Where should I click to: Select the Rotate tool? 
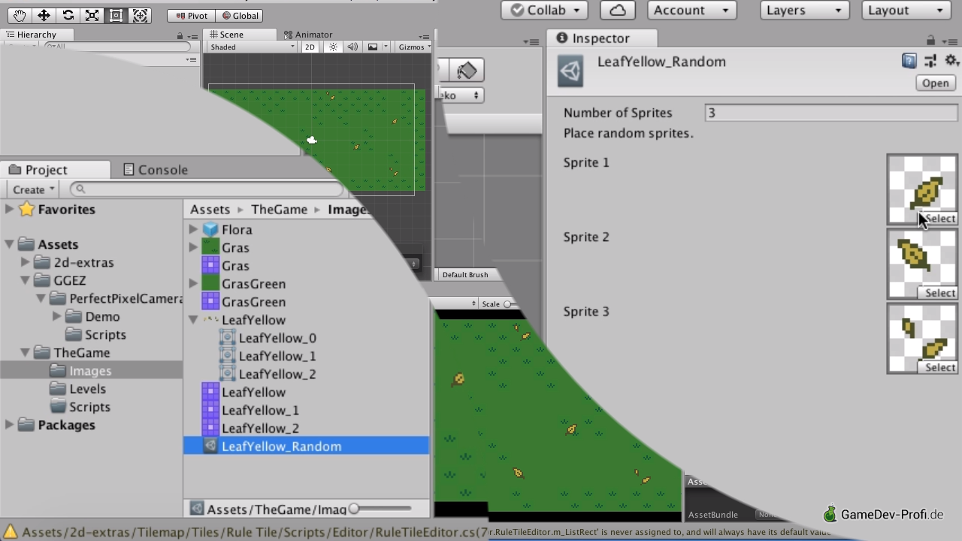click(68, 15)
